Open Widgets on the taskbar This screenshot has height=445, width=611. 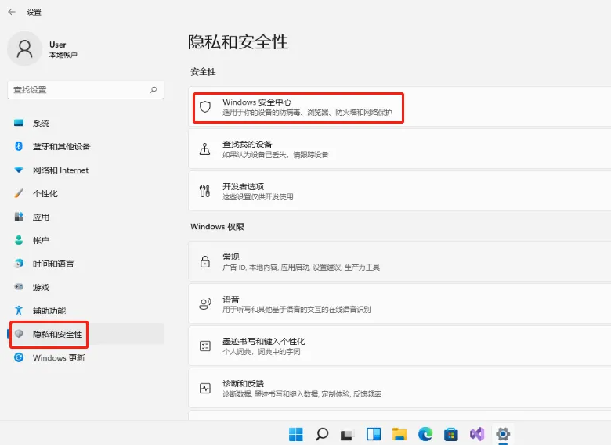click(374, 434)
